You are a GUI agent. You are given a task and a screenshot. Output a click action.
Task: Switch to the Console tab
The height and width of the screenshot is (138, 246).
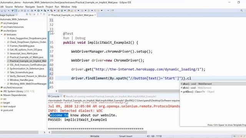[54, 96]
